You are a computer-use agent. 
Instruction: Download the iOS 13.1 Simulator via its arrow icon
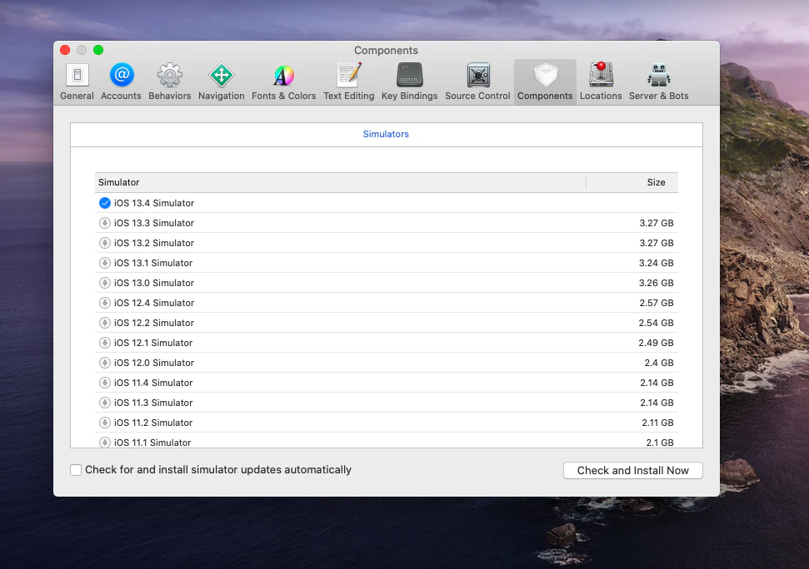(x=105, y=263)
